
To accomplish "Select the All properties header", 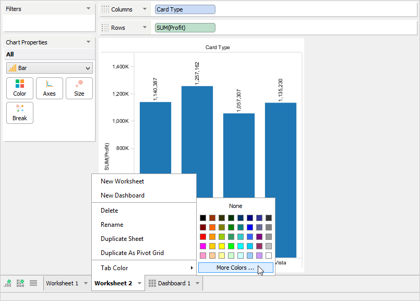I will point(49,54).
